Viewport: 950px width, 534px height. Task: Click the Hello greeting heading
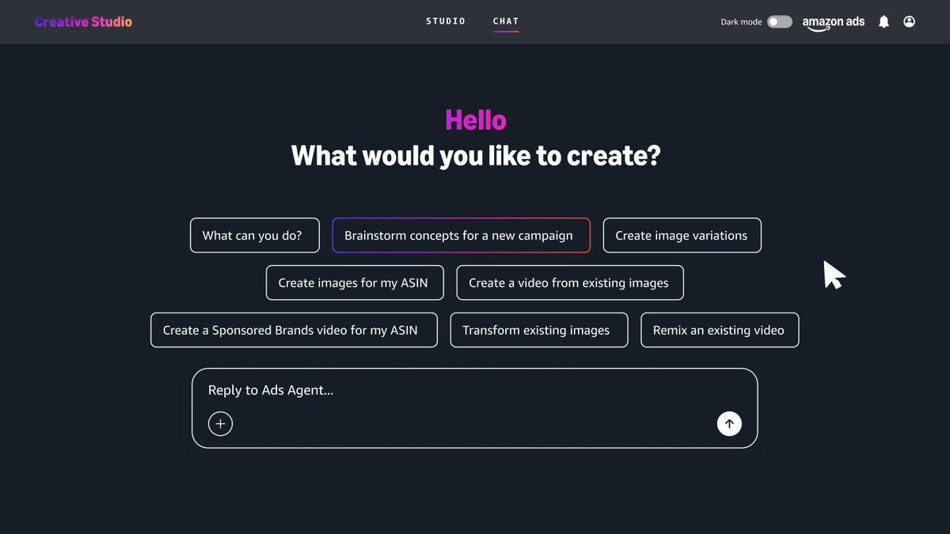(475, 119)
